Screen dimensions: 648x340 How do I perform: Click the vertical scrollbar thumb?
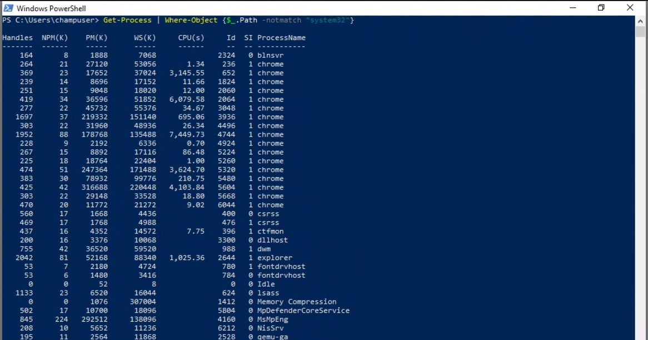(640, 31)
